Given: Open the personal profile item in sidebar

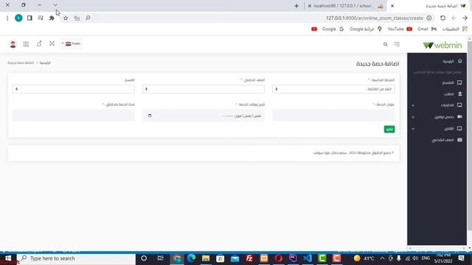Looking at the screenshot, I should coord(447,140).
